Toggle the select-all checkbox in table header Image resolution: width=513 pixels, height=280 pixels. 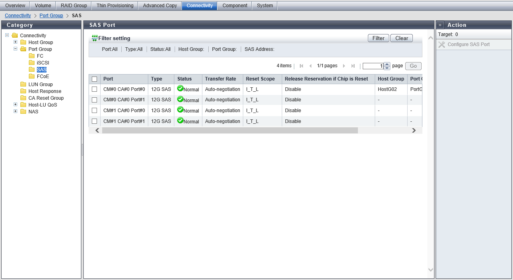[95, 79]
